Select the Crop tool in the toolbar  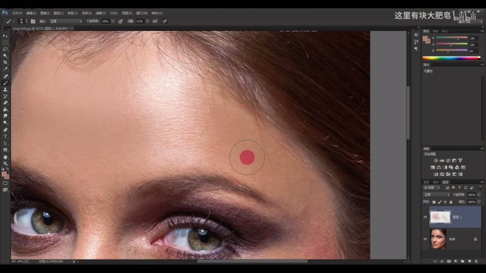click(x=6, y=63)
